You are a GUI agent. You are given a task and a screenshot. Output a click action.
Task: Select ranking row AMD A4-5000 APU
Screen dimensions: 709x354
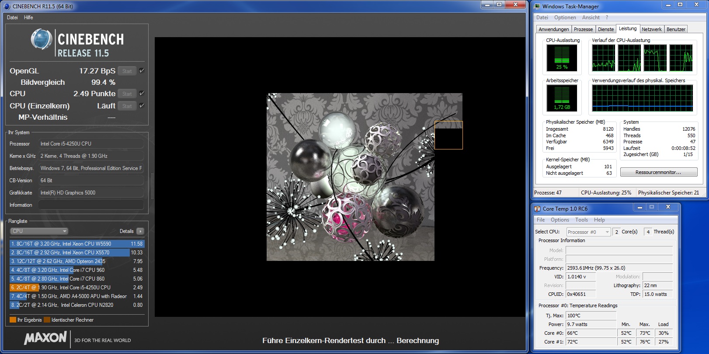pos(77,296)
